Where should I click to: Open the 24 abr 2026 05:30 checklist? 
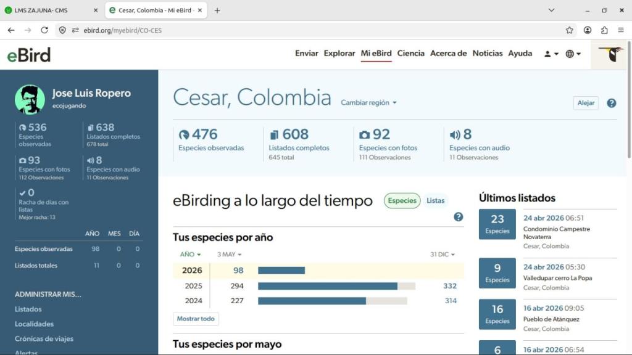(554, 267)
